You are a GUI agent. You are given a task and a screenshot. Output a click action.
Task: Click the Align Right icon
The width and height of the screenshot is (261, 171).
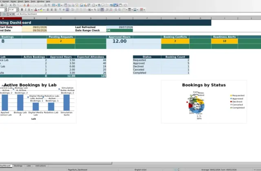click(x=55, y=10)
